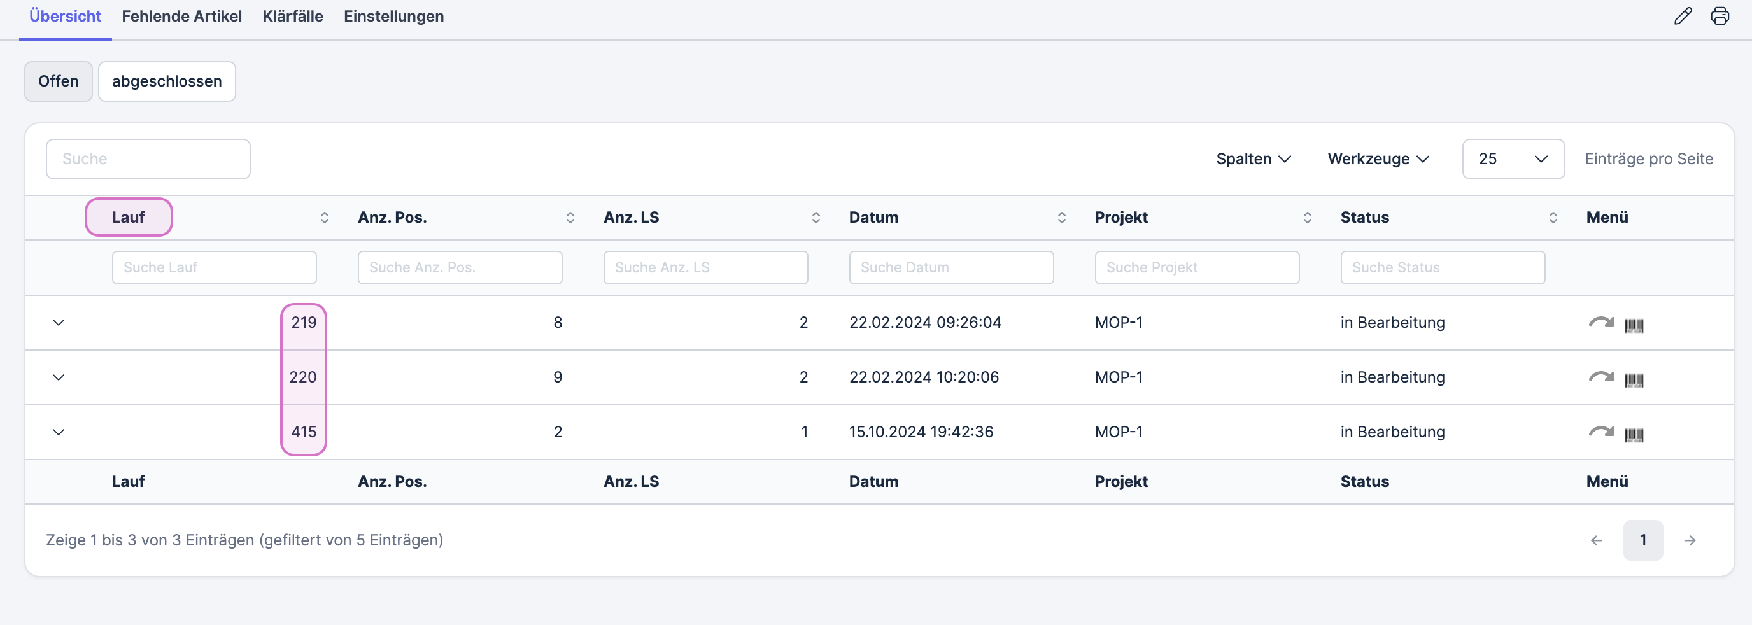The width and height of the screenshot is (1752, 625).
Task: Click barcode icon for run 220
Action: pos(1634,379)
